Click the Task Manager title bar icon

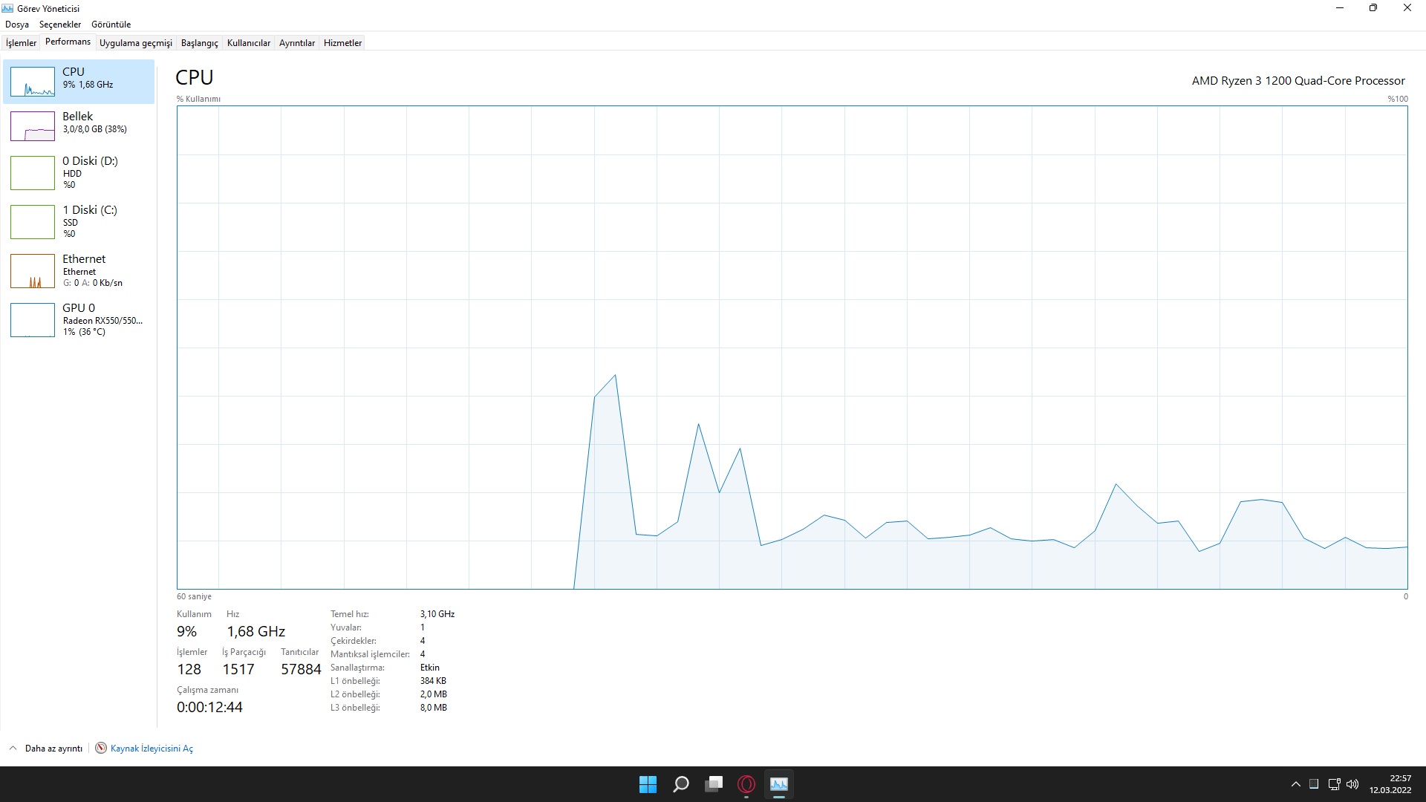pyautogui.click(x=8, y=8)
